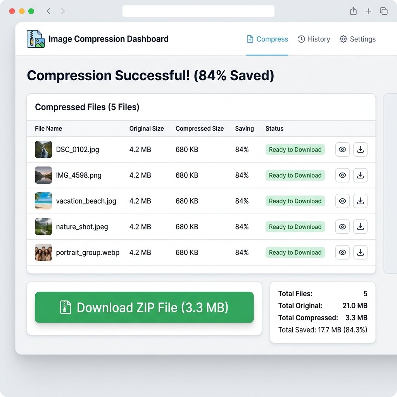The width and height of the screenshot is (397, 397).
Task: Select the file name DSC_0102.jpg
Action: 78,150
